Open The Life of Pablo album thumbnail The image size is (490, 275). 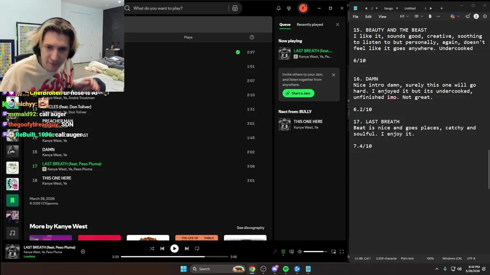pos(197,238)
